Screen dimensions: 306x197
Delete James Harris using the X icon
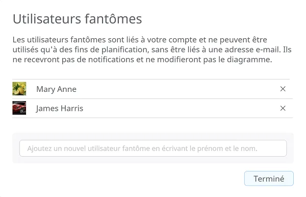click(x=283, y=108)
